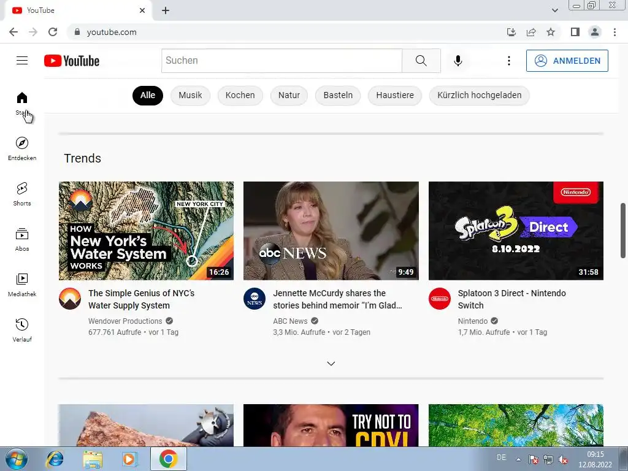Screen dimensions: 628x471
Task: Open the taskbar clock 09:15
Action: tap(595, 459)
